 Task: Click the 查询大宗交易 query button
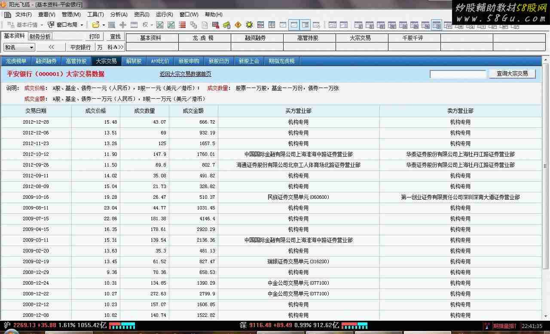512,74
